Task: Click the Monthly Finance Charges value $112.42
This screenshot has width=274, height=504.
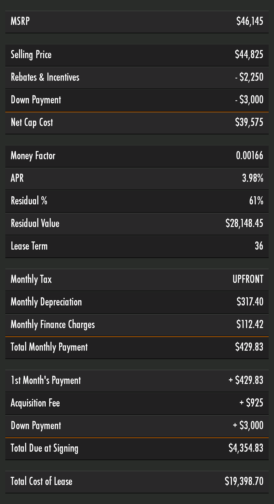Action: point(250,324)
